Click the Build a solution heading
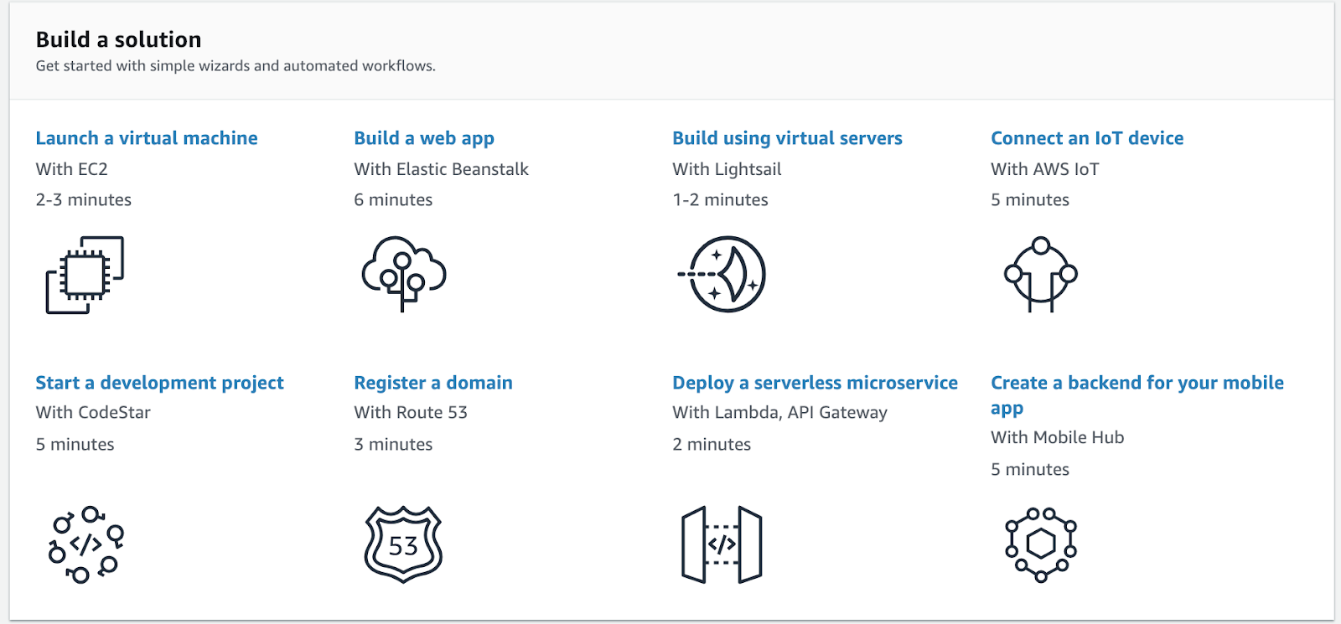Screen dimensions: 1341x624 pyautogui.click(x=118, y=39)
